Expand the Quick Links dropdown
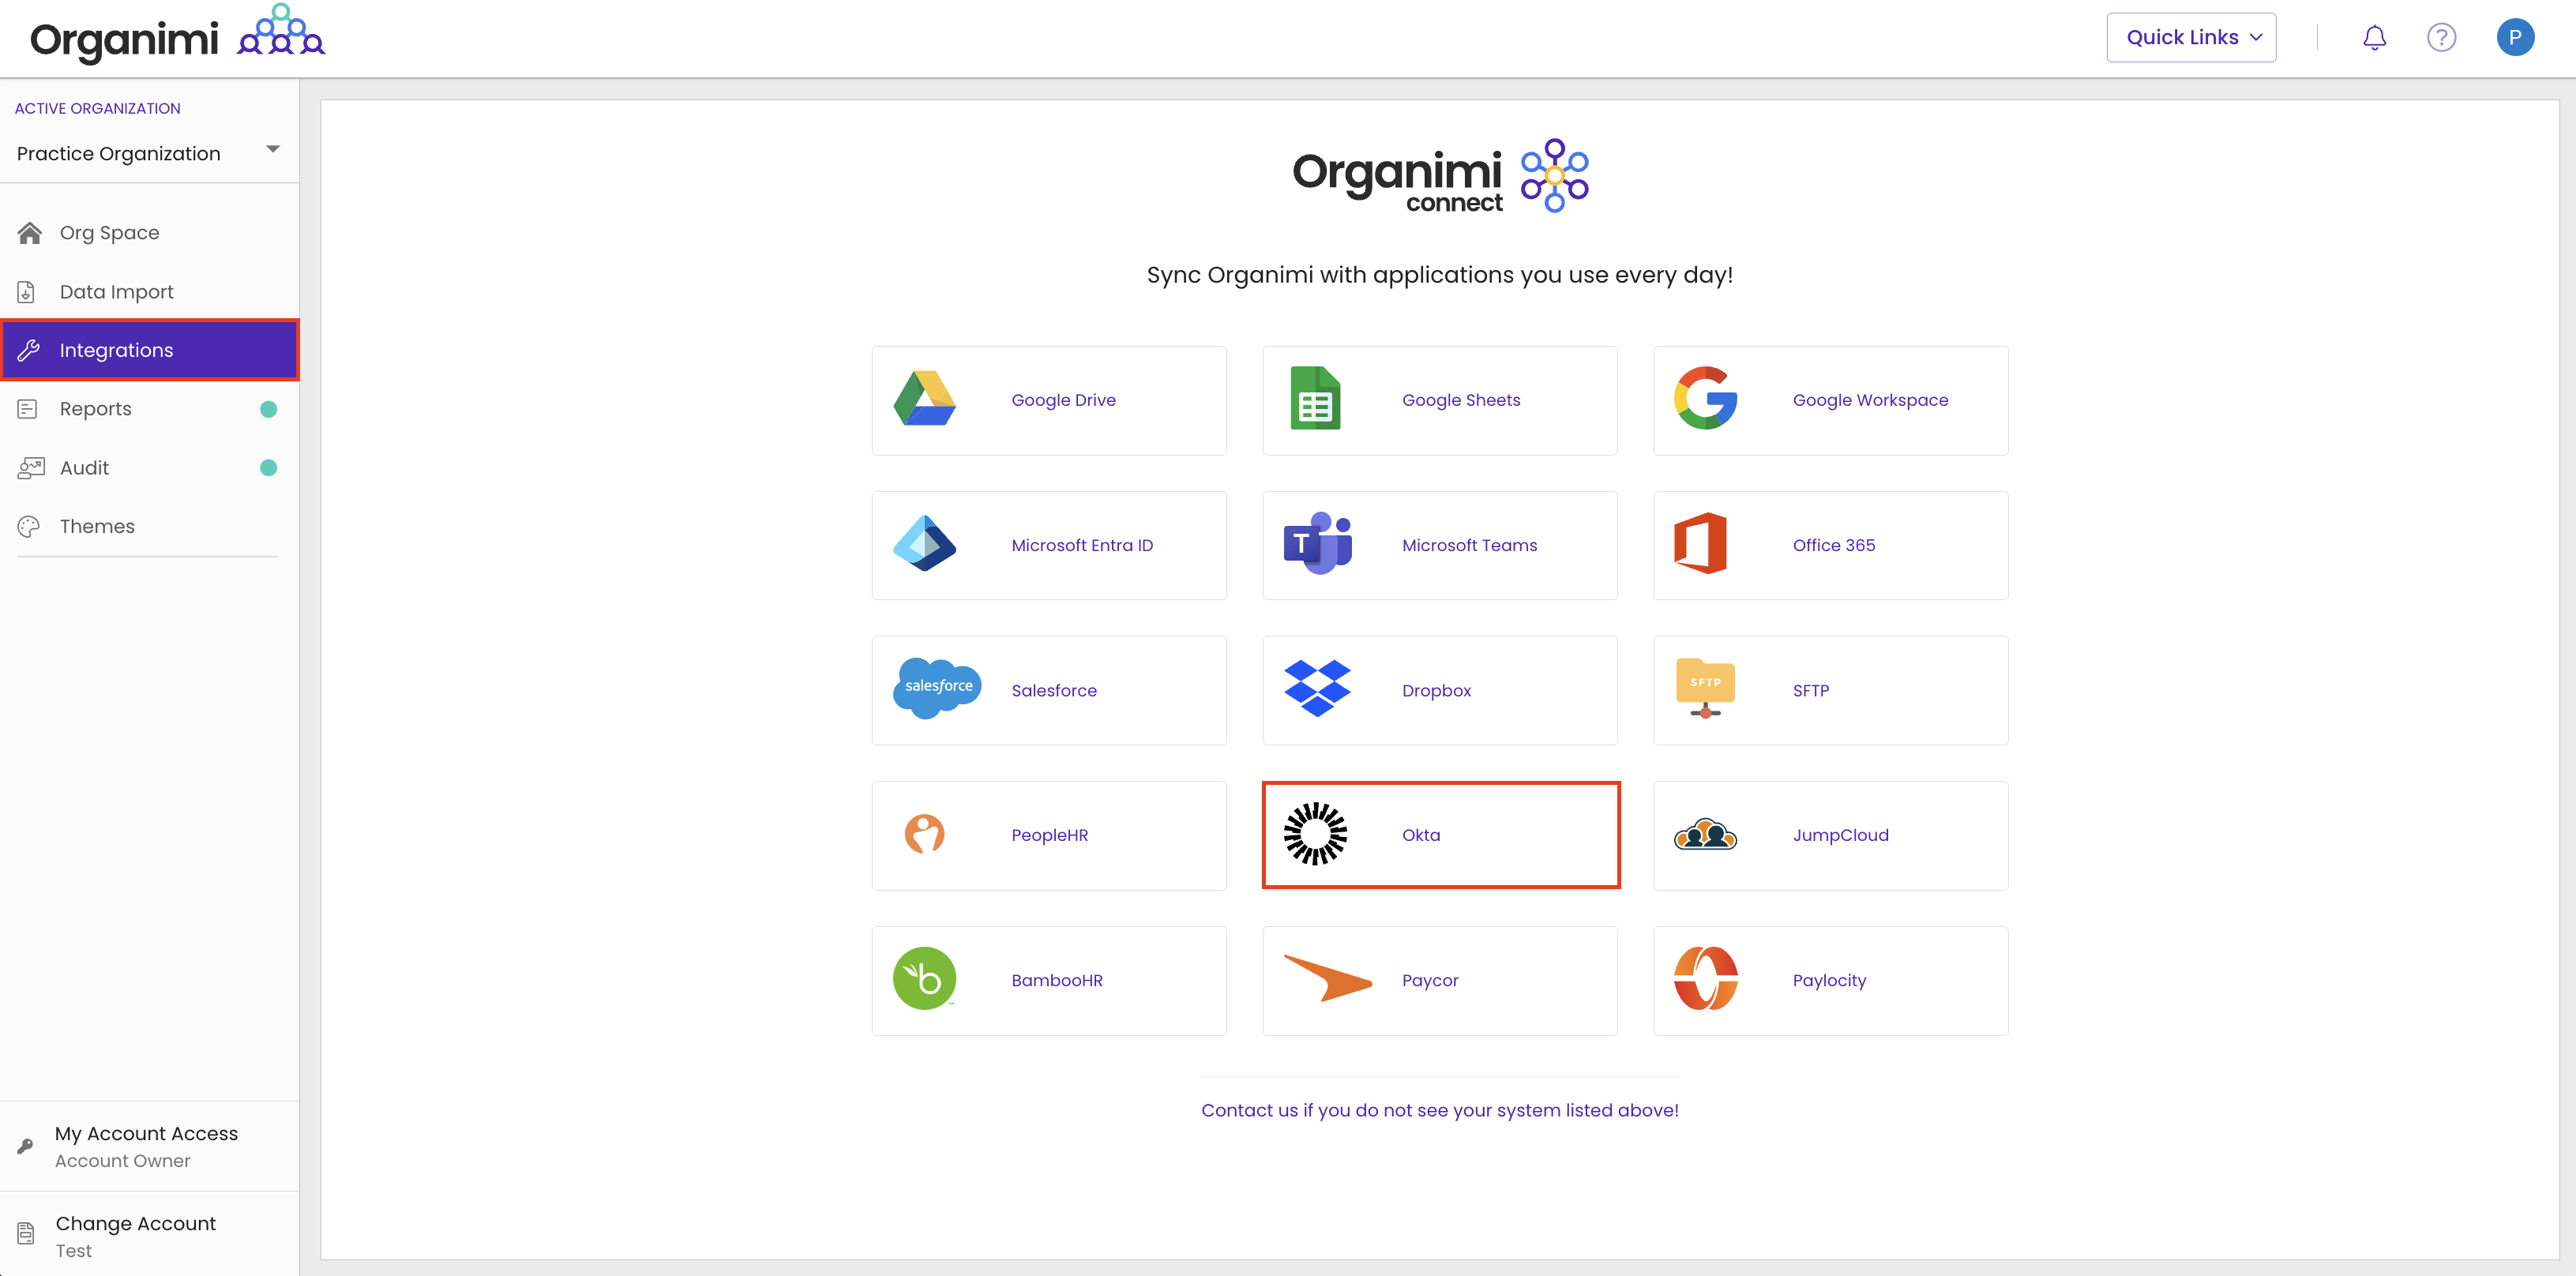Viewport: 2576px width, 1276px height. (2191, 38)
